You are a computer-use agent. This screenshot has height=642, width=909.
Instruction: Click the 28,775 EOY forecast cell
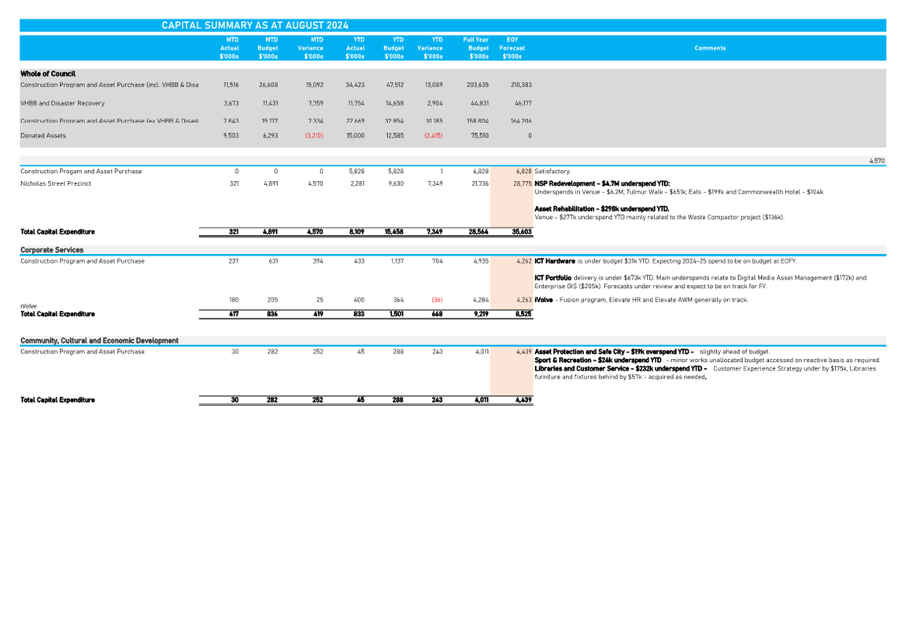(523, 183)
